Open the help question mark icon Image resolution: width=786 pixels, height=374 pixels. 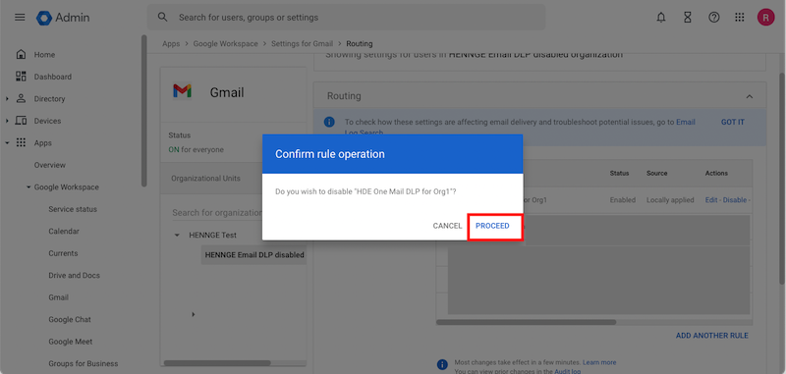pyautogui.click(x=714, y=18)
